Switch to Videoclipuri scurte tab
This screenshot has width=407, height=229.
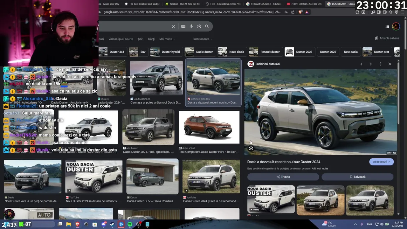[121, 39]
